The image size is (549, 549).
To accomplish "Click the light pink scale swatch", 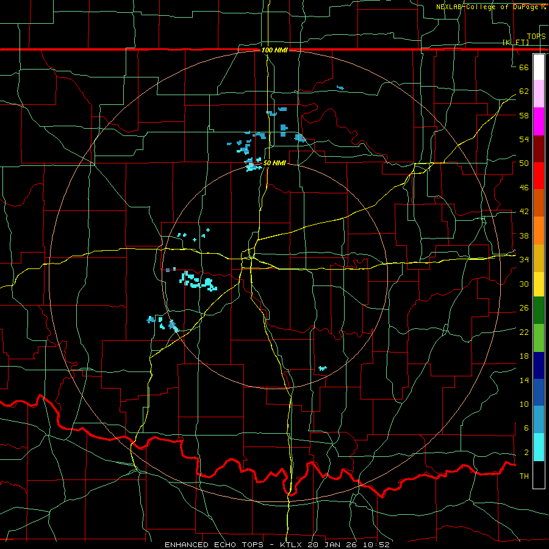I will (539, 93).
